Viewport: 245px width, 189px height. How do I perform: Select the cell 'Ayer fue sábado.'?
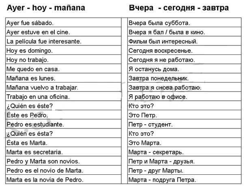click(63, 22)
